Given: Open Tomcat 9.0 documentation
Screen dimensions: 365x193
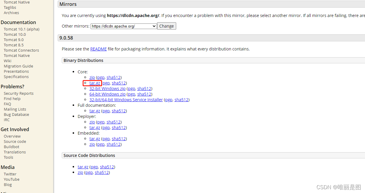Looking at the screenshot, I should coord(14,40).
